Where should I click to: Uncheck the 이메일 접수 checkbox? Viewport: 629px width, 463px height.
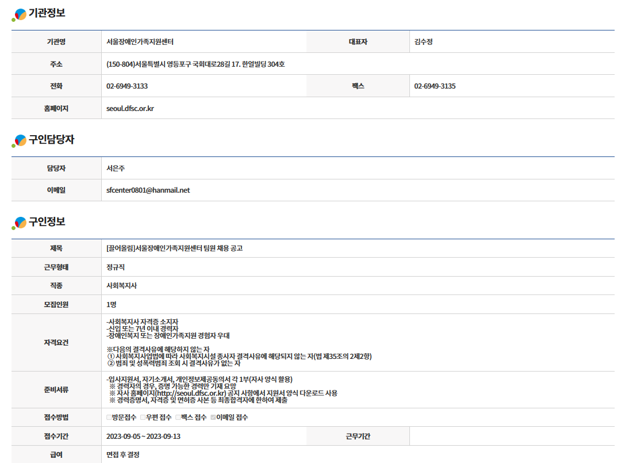tap(213, 418)
